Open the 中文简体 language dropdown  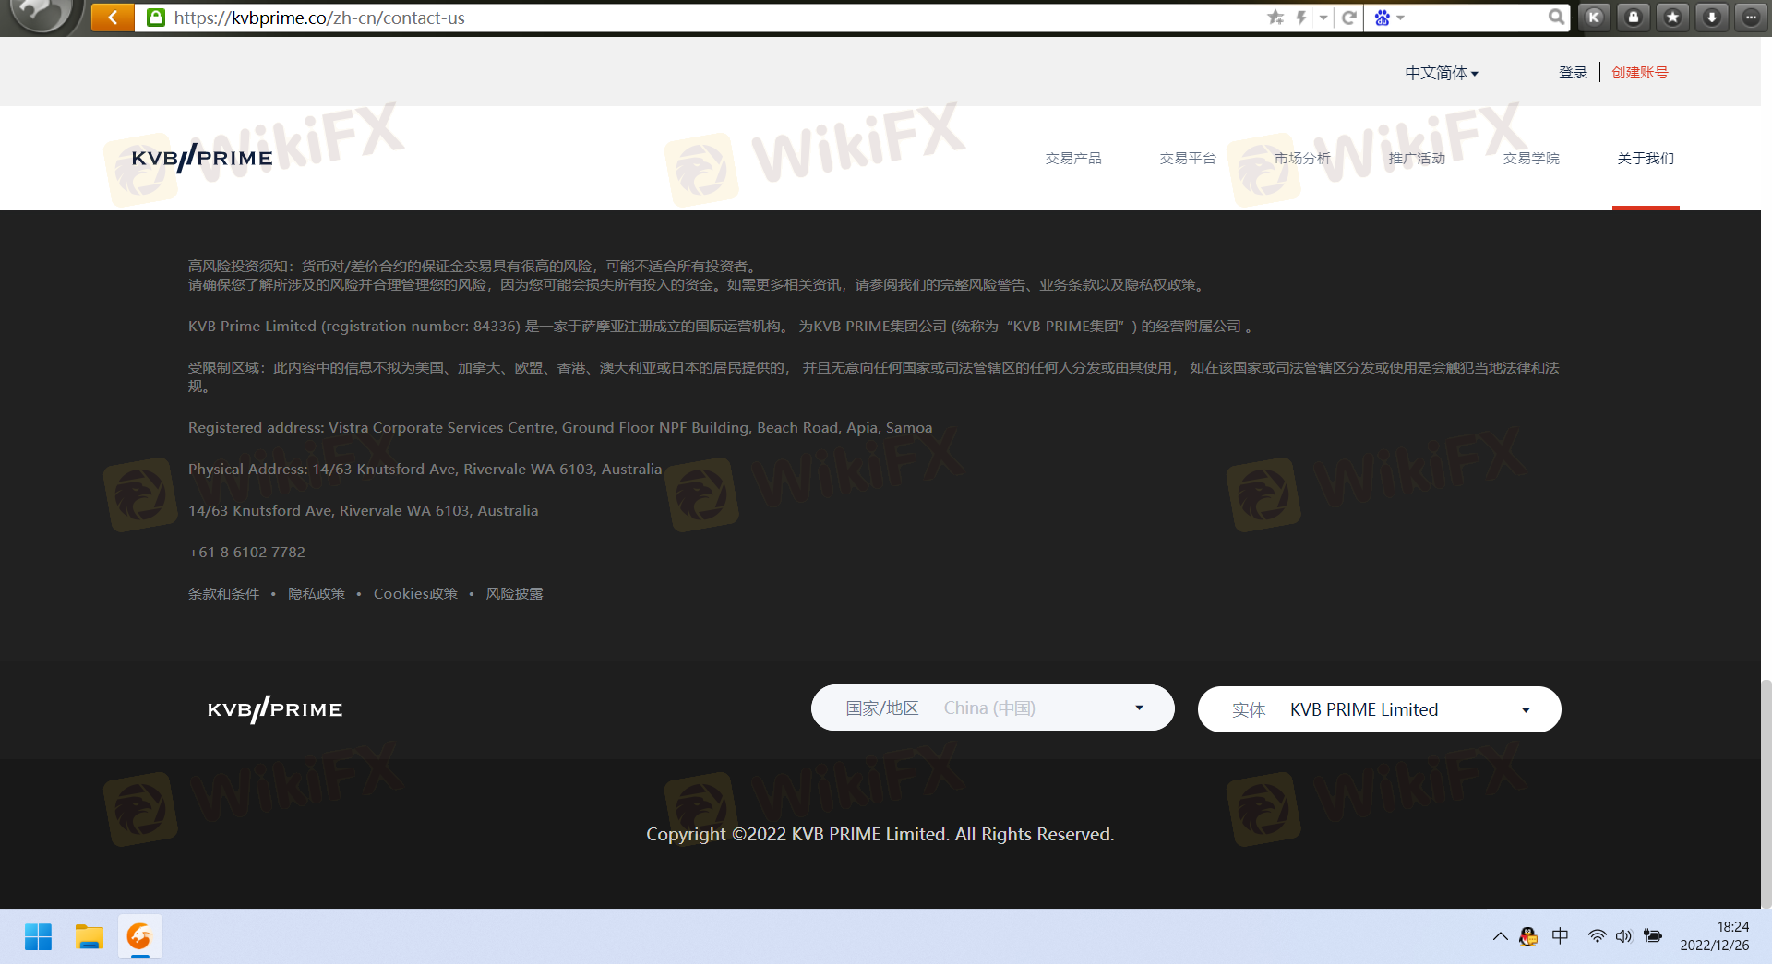(1441, 73)
